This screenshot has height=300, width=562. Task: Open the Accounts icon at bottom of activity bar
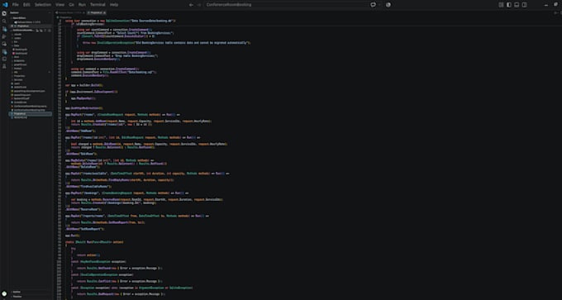click(x=4, y=293)
